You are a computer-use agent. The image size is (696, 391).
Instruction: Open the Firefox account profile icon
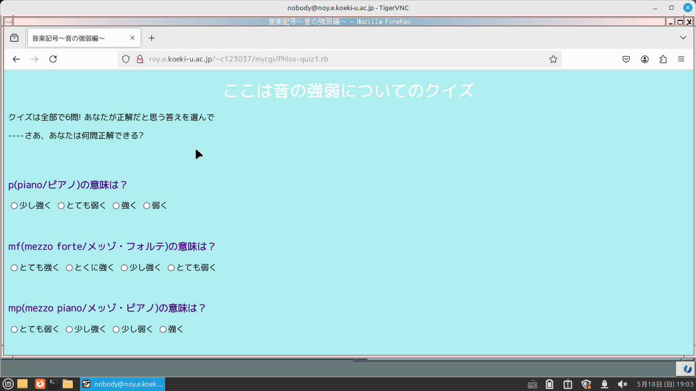tap(645, 59)
